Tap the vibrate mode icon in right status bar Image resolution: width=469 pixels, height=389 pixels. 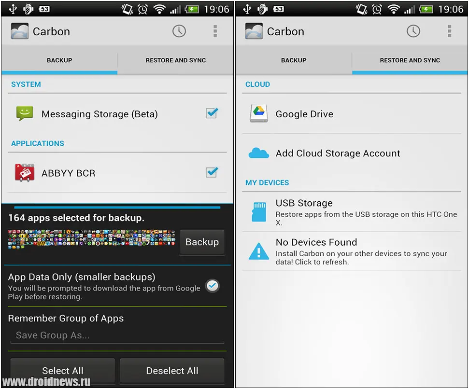361,9
